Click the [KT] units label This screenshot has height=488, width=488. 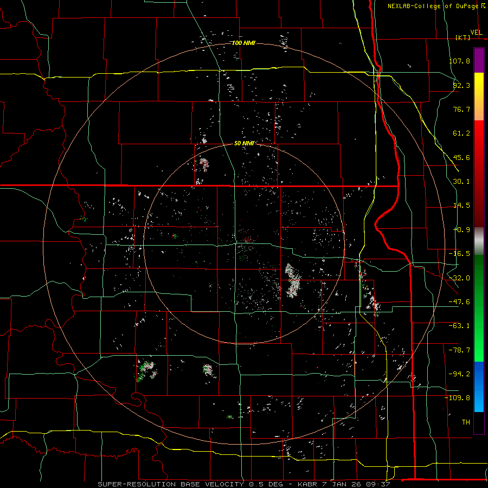pyautogui.click(x=463, y=37)
